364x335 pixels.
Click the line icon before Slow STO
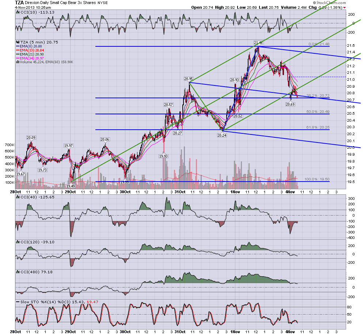[x=18, y=302]
